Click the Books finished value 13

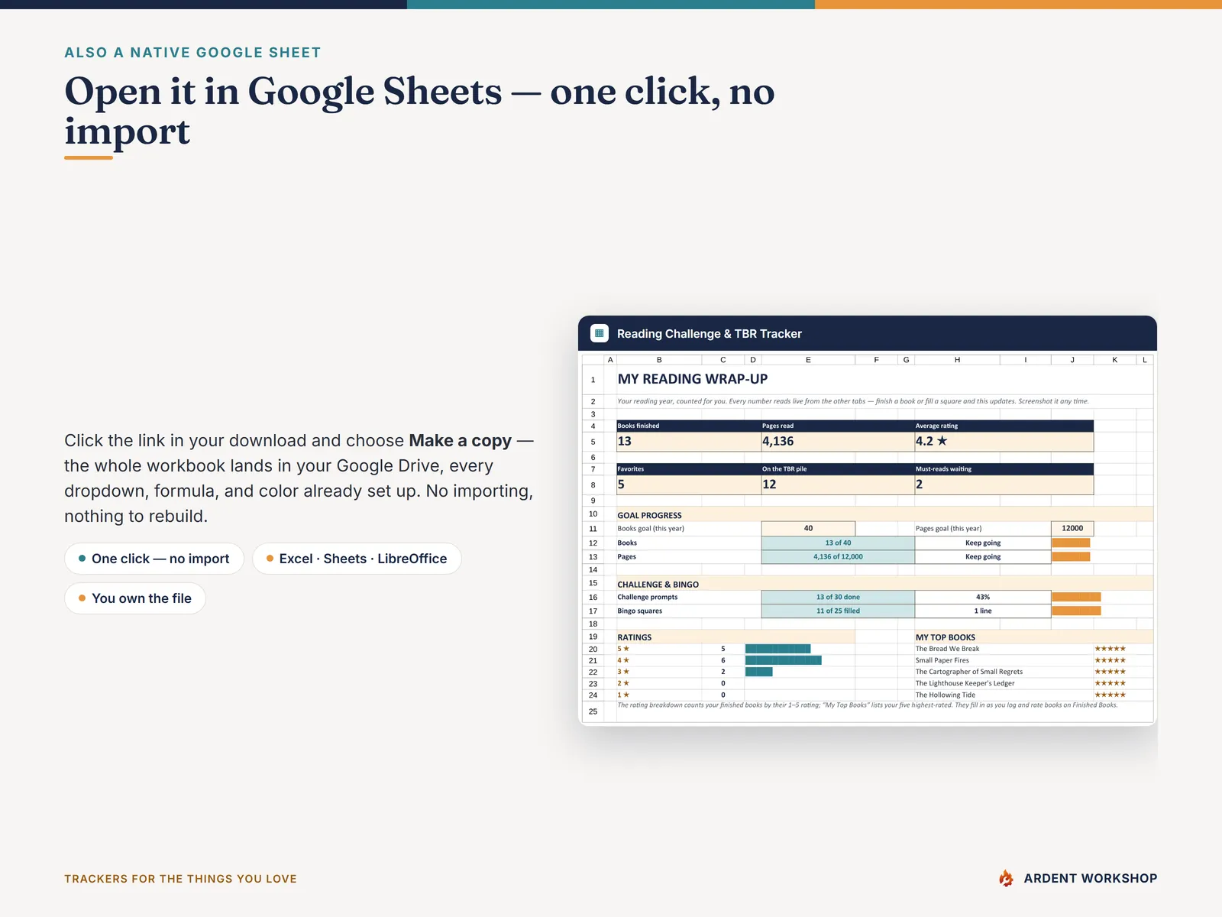point(688,442)
